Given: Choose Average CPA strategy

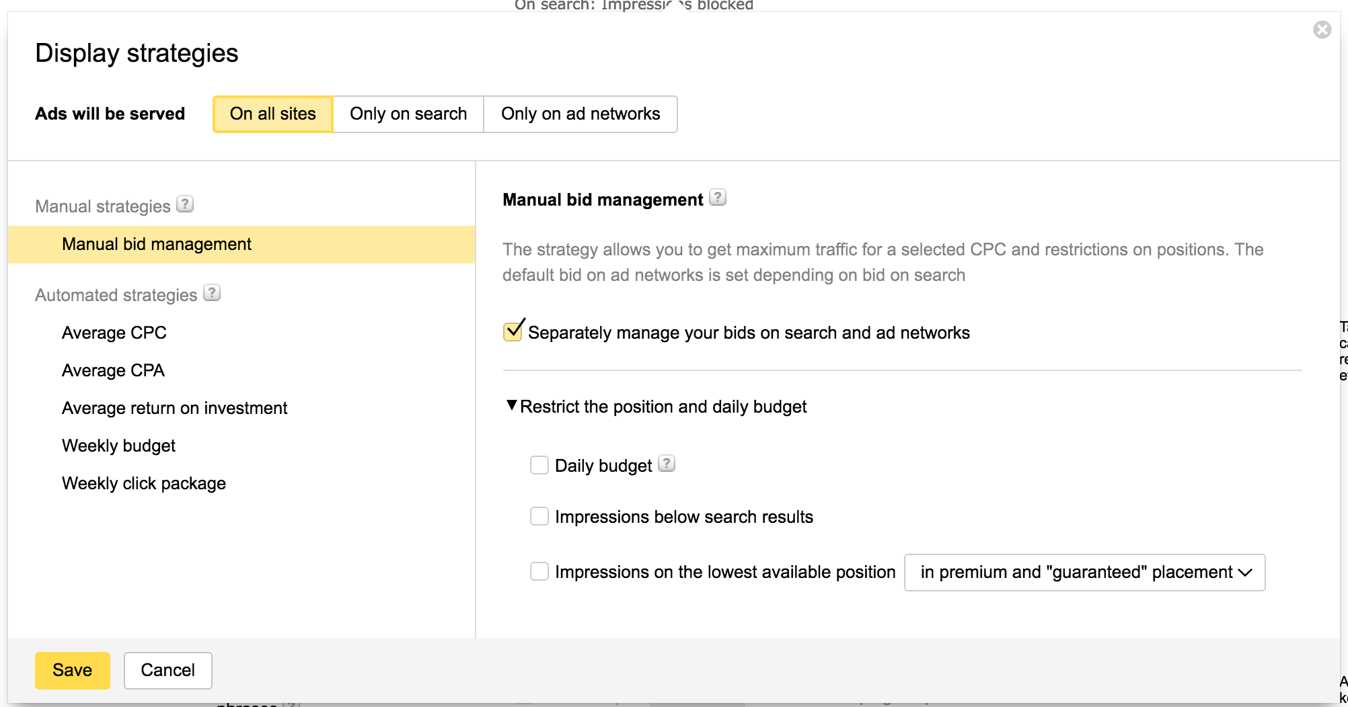Looking at the screenshot, I should [x=113, y=370].
